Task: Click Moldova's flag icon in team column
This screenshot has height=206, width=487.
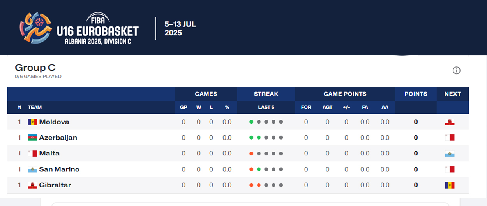Action: (32, 122)
